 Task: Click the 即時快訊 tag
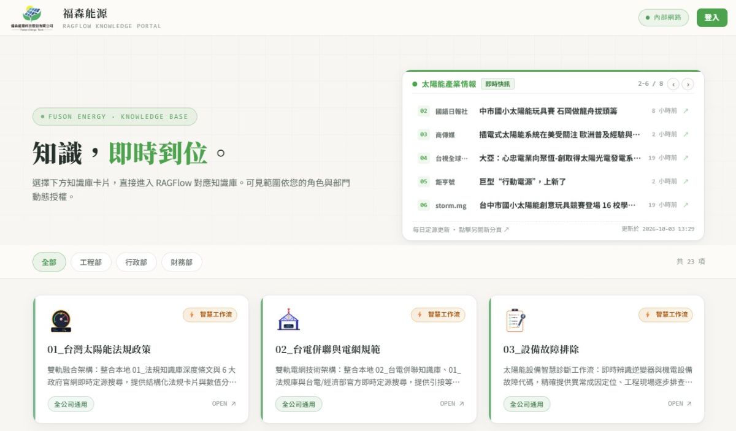click(x=497, y=84)
